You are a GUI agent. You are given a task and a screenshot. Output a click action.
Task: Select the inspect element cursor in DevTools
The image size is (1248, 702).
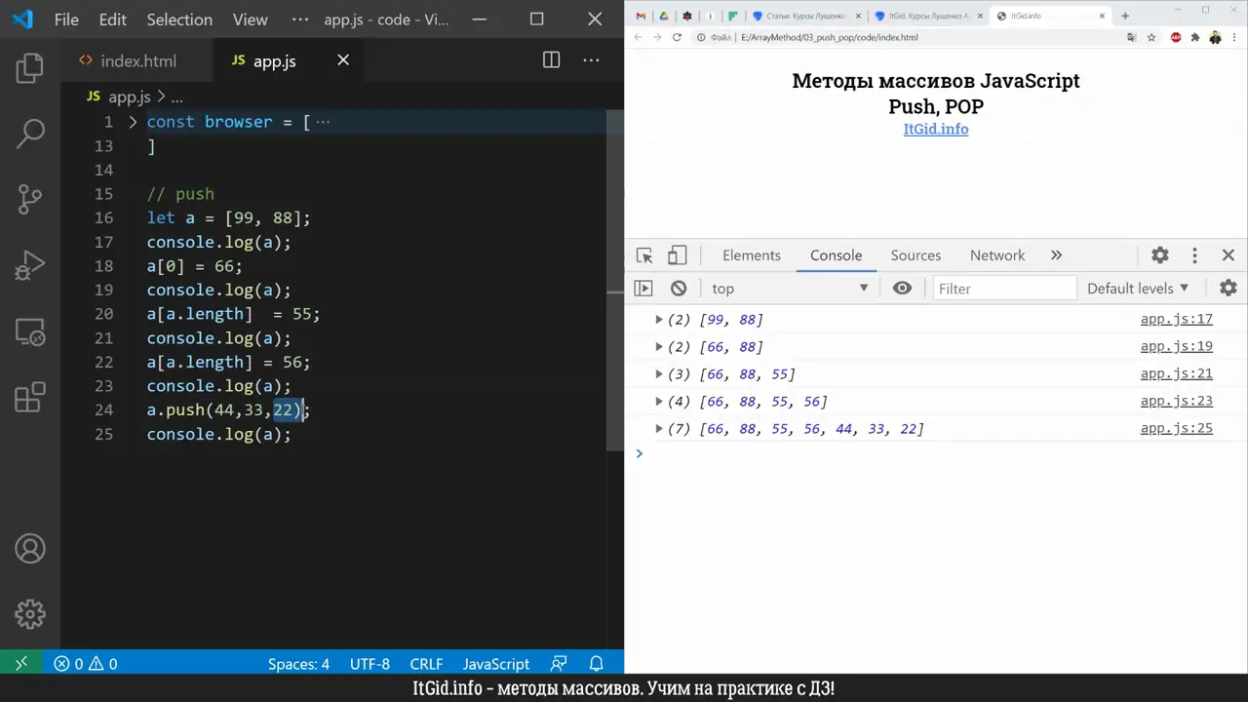(643, 254)
